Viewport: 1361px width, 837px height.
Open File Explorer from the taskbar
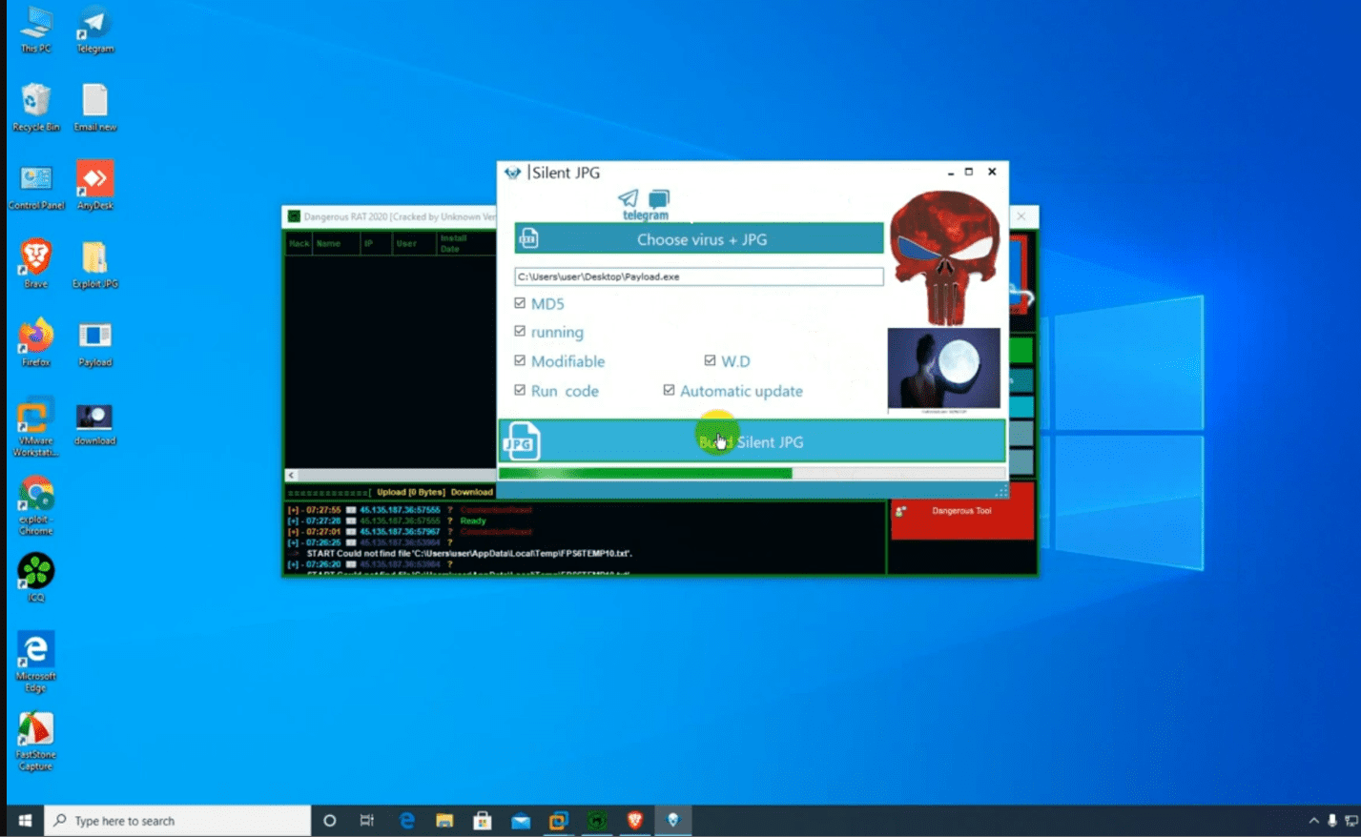click(444, 821)
